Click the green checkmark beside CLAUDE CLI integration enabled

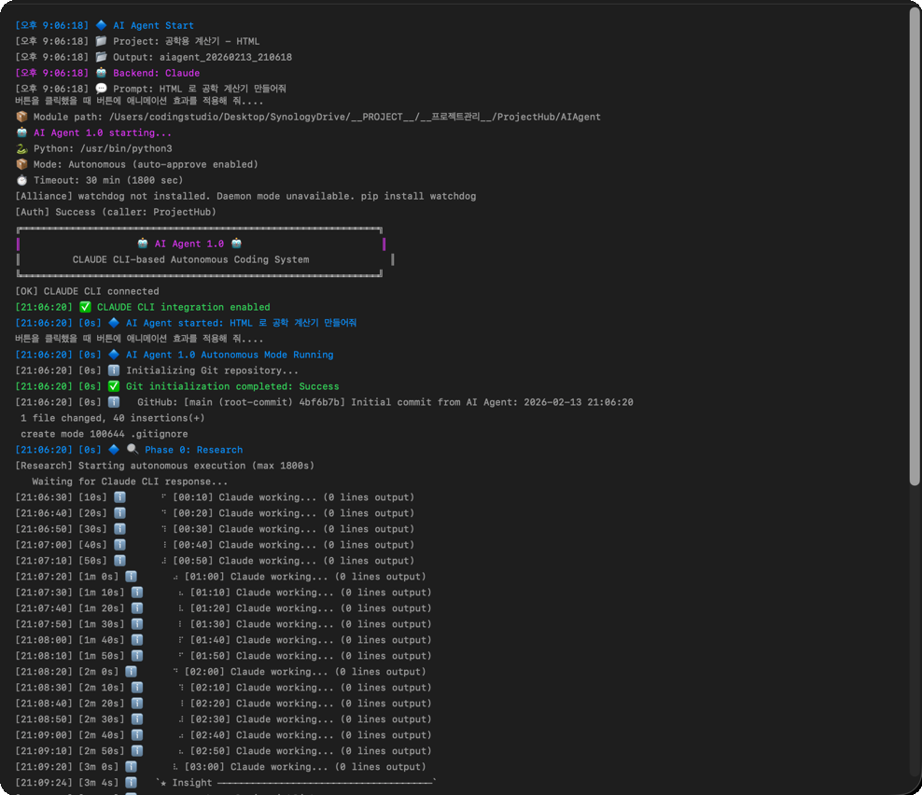point(85,307)
